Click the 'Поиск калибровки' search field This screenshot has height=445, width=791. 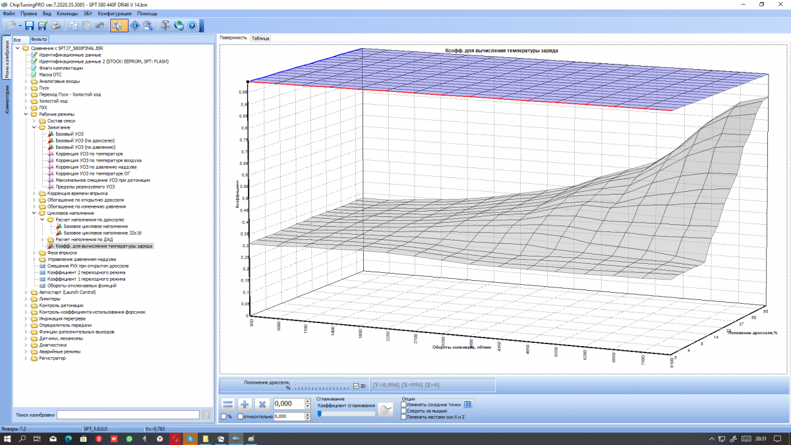[127, 415]
